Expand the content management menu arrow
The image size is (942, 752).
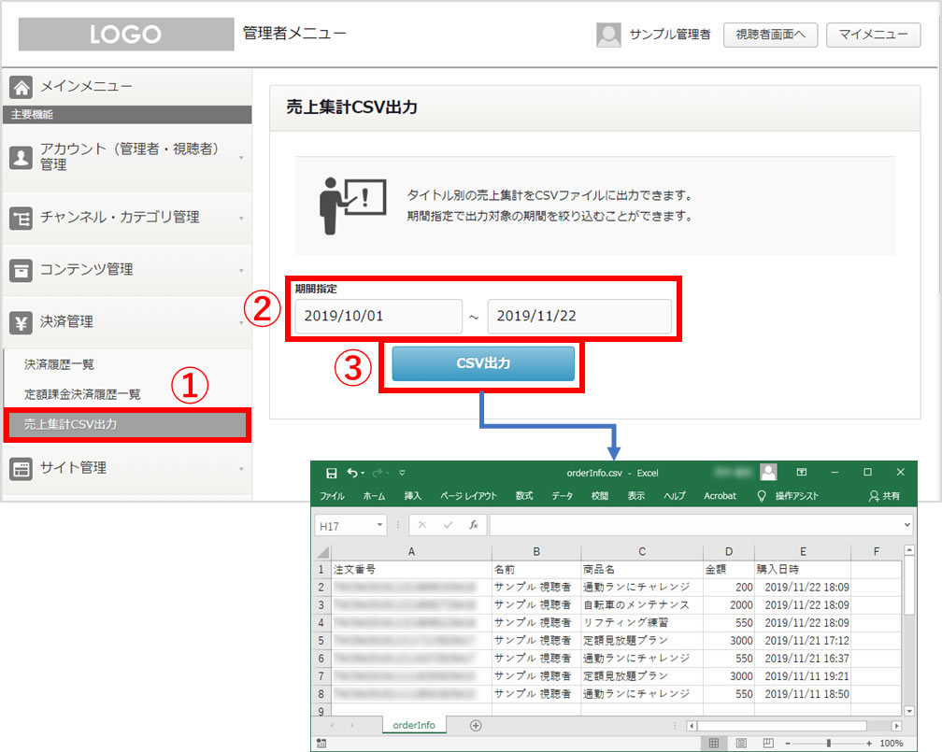(x=241, y=271)
